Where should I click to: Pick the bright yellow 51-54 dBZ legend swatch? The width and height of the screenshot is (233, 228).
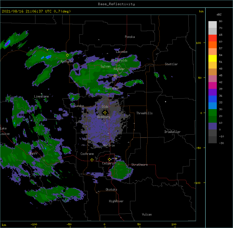point(212,58)
